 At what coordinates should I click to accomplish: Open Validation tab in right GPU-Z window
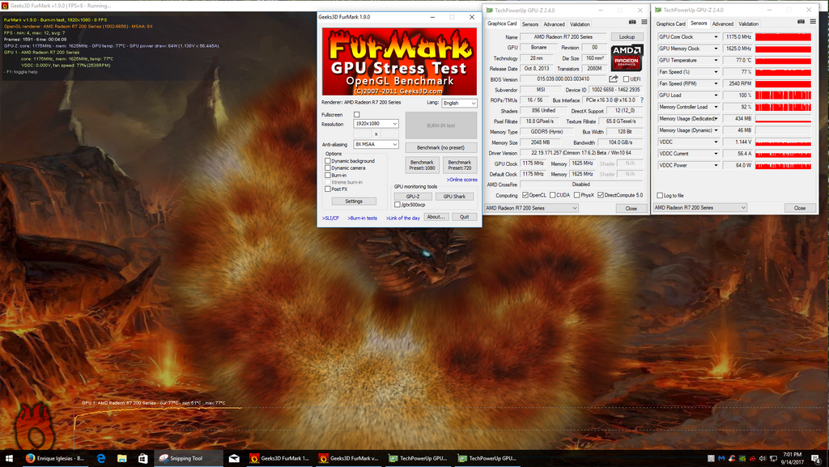click(748, 23)
